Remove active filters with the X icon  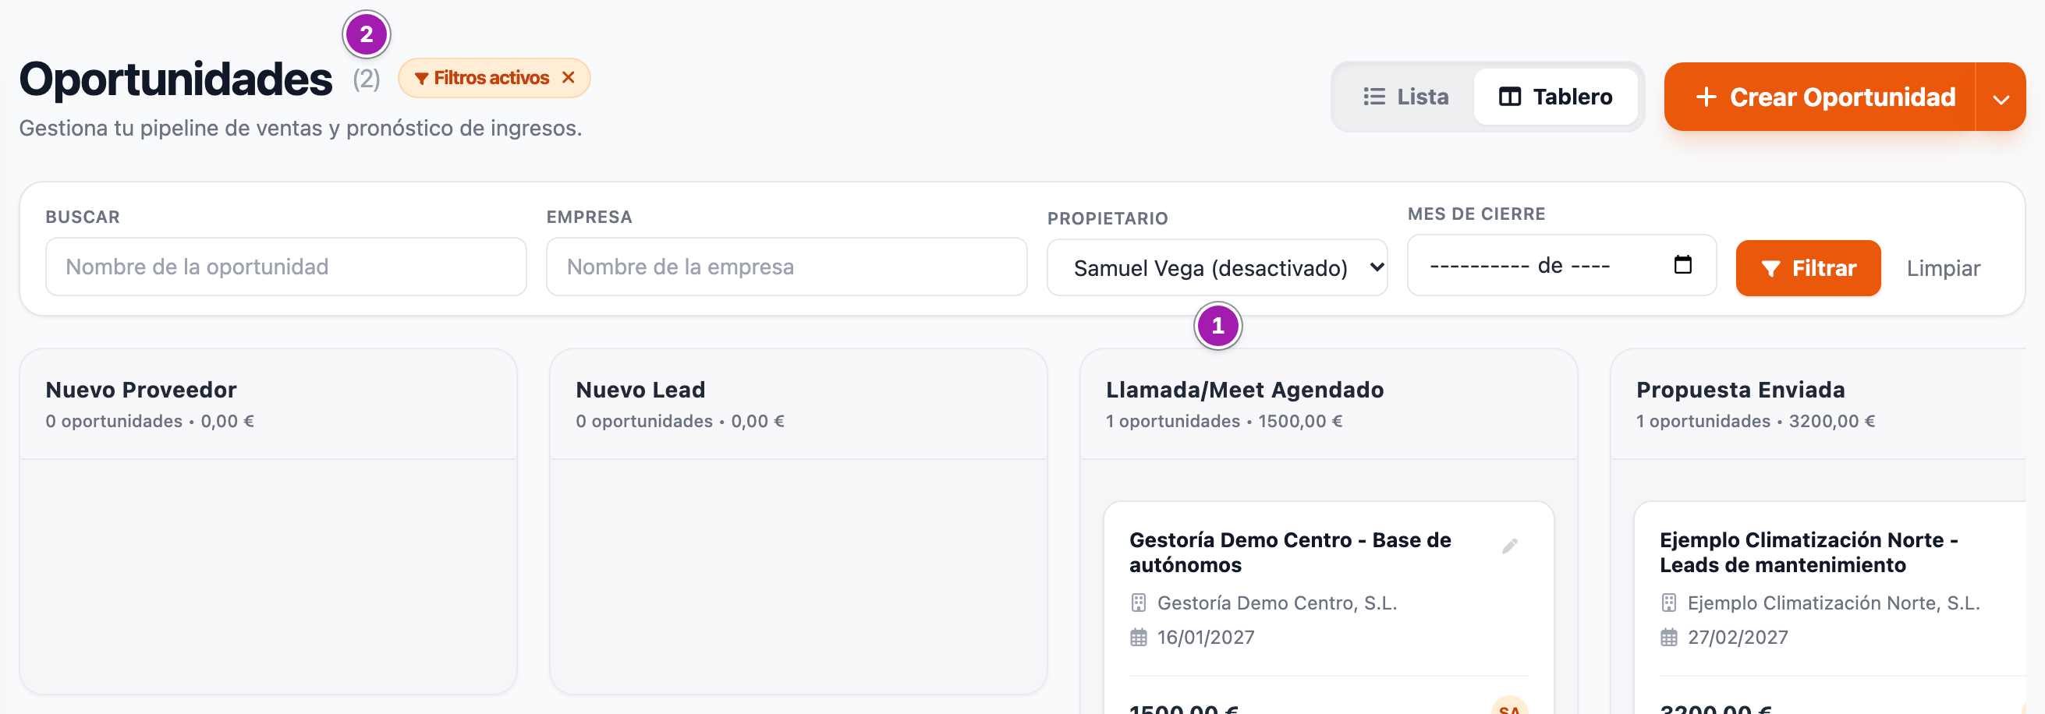coord(568,78)
